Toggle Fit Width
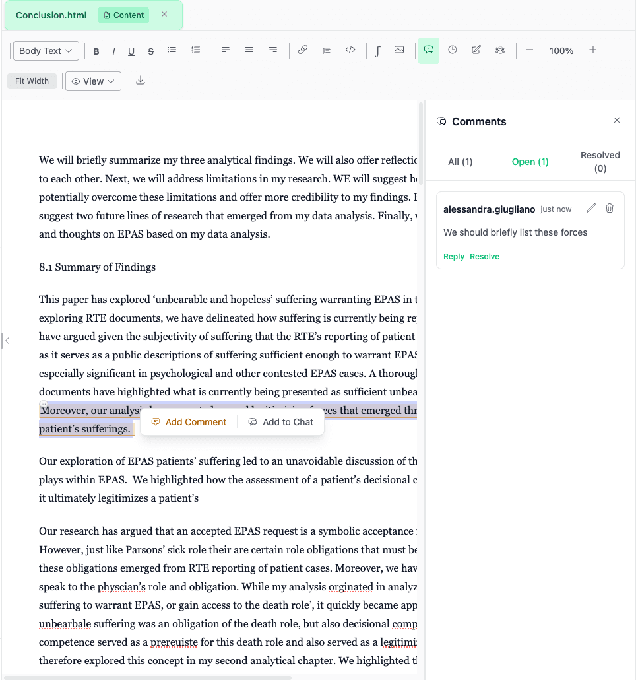Image resolution: width=636 pixels, height=680 pixels. pyautogui.click(x=32, y=81)
